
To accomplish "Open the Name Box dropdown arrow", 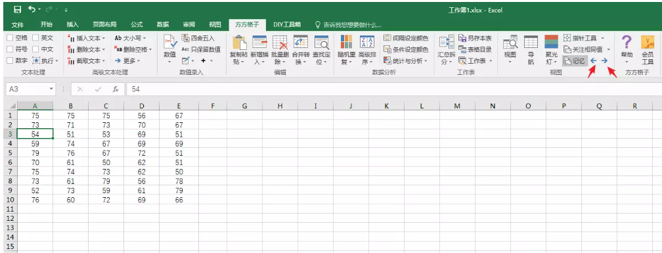I will pos(51,89).
